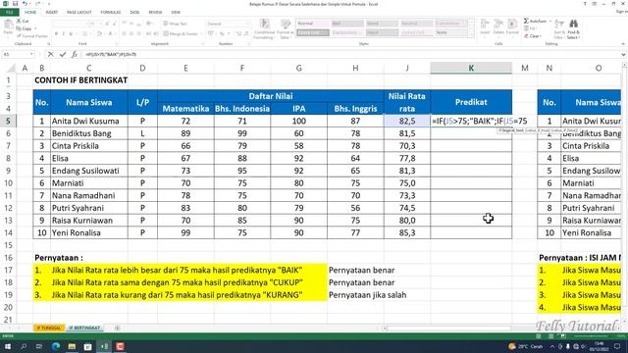Image resolution: width=628 pixels, height=353 pixels.
Task: Toggle Wrap Text
Action: (176, 24)
